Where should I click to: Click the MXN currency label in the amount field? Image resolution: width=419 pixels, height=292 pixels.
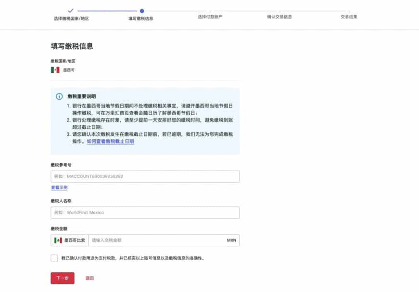coord(230,239)
